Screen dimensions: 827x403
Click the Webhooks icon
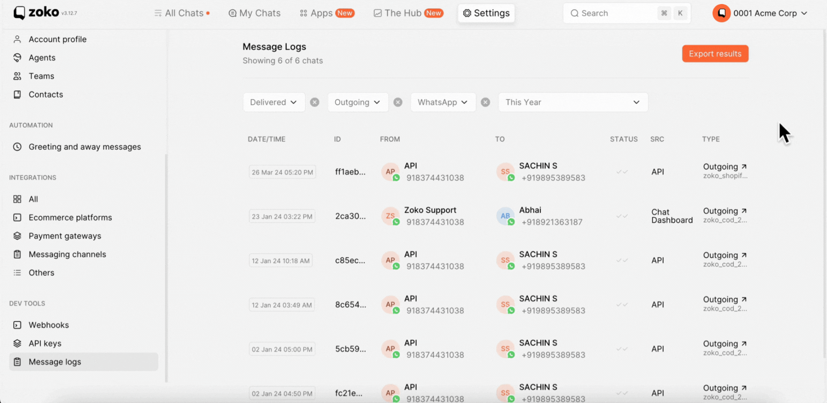coord(17,325)
